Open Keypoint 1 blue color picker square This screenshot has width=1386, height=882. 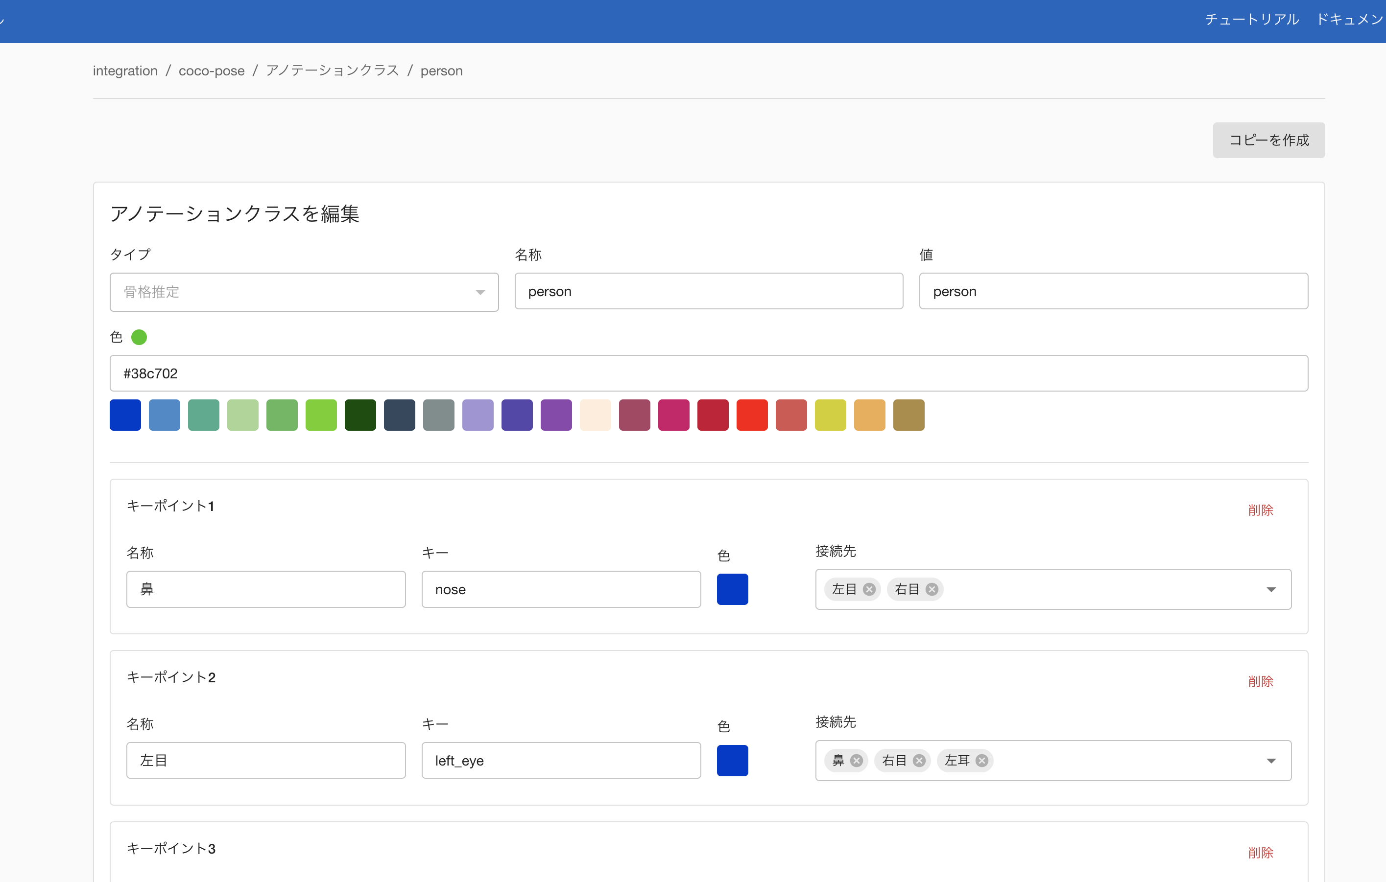click(x=732, y=589)
